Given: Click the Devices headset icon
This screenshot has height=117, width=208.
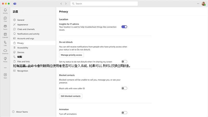Looking at the screenshot, I should click(15, 52).
